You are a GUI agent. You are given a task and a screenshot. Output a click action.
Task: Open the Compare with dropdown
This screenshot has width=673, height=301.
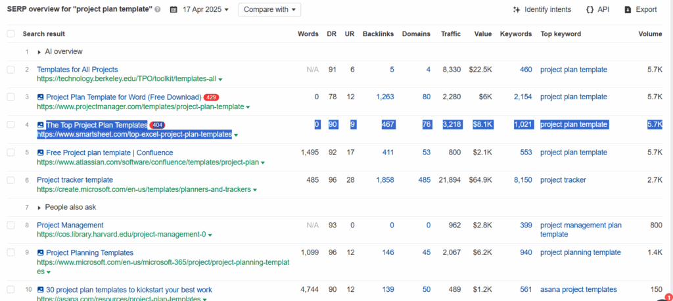coord(269,9)
